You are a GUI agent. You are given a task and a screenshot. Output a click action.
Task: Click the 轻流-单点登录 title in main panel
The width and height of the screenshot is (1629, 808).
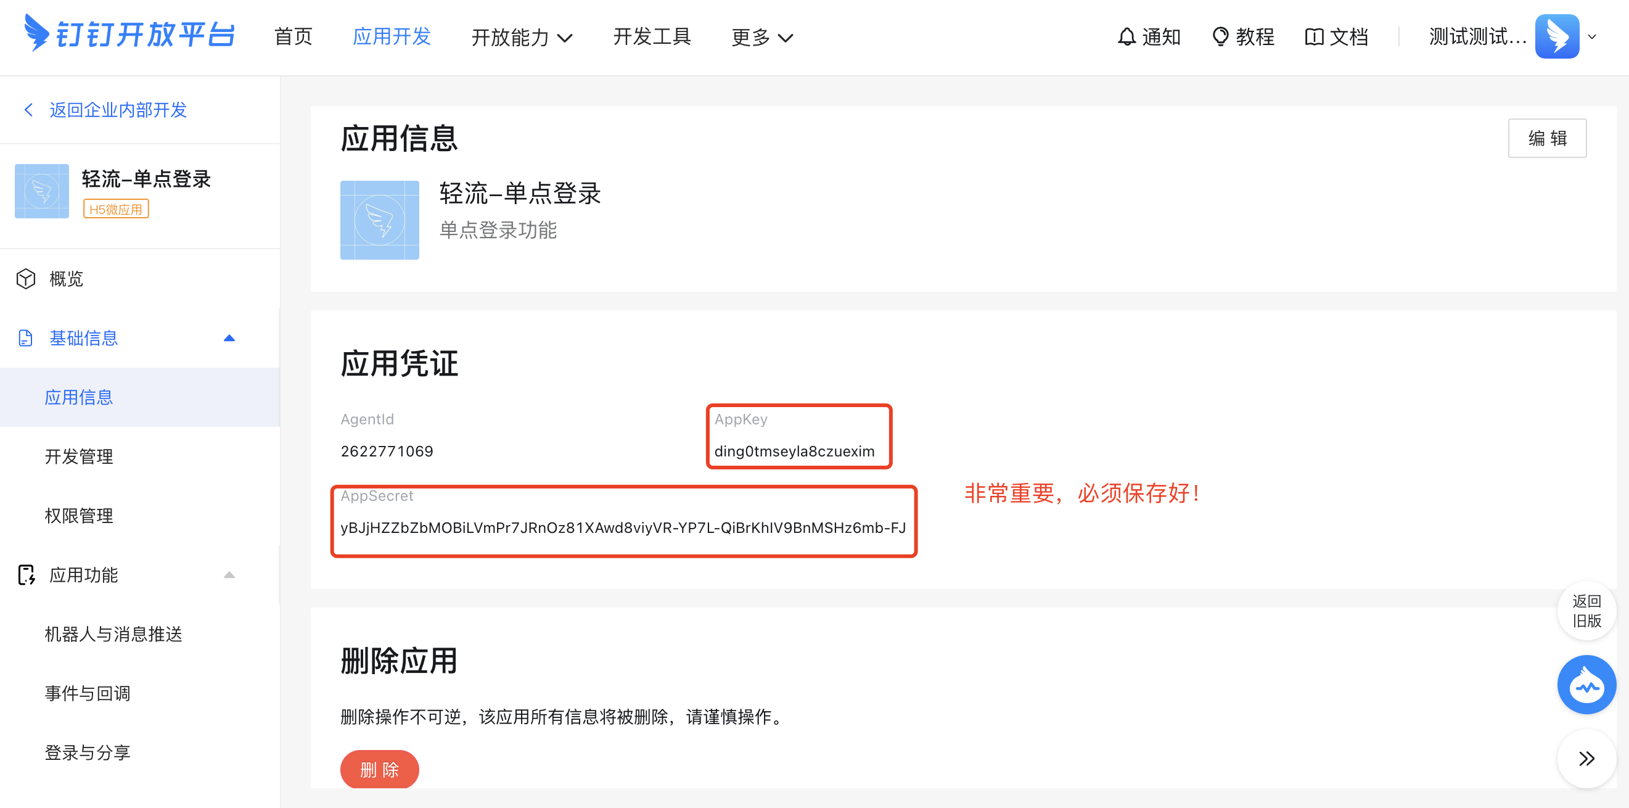(x=520, y=193)
